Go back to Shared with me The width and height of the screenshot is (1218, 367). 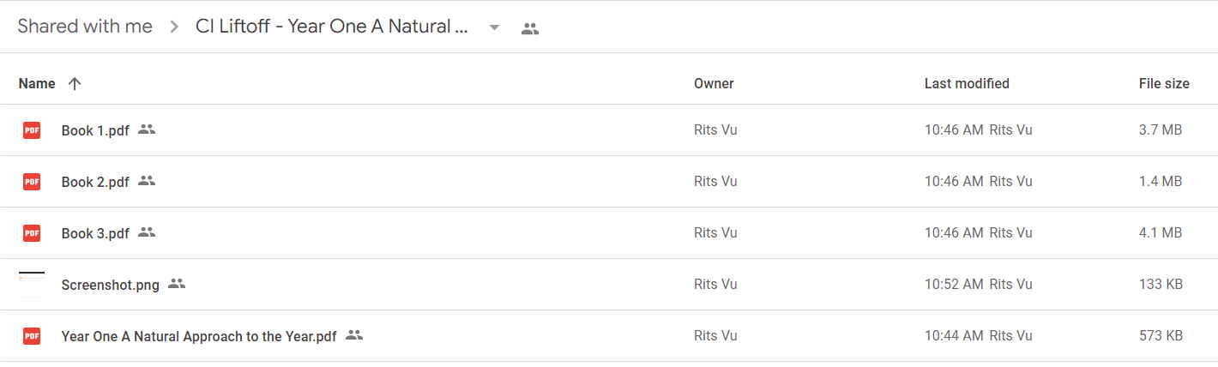click(85, 27)
